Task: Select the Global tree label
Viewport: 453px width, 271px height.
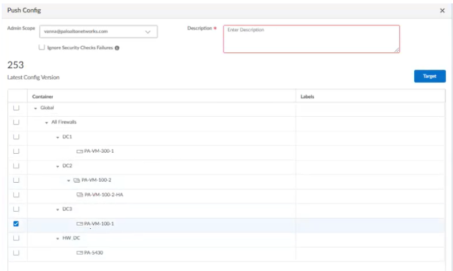Action: (47, 108)
